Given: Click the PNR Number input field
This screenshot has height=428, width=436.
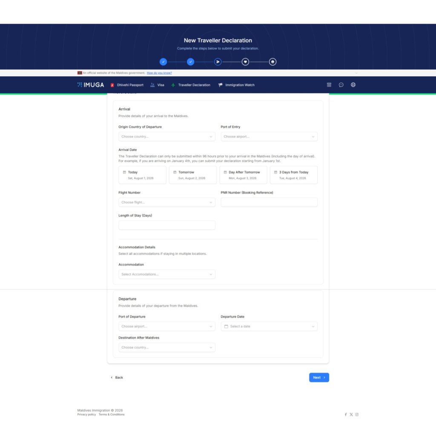Looking at the screenshot, I should [x=269, y=202].
